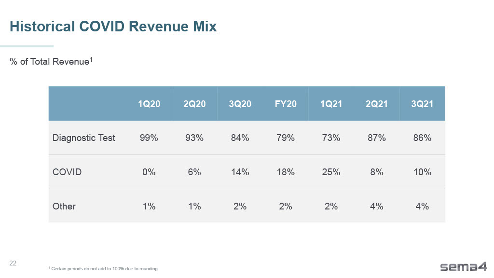This screenshot has width=494, height=278.
Task: Select the 10% COVID cell
Action: 423,172
